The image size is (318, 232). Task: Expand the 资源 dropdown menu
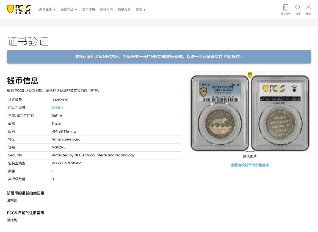[140, 10]
